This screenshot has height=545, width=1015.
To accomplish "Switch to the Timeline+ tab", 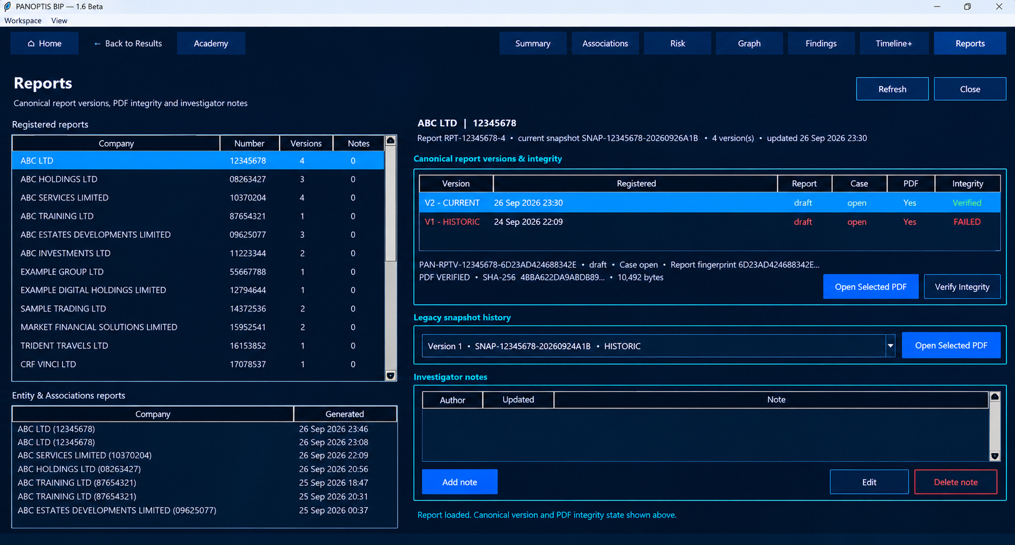I will [894, 43].
